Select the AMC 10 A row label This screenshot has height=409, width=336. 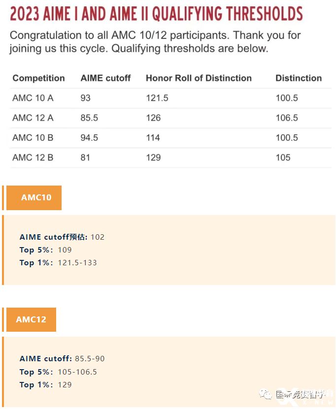[33, 98]
